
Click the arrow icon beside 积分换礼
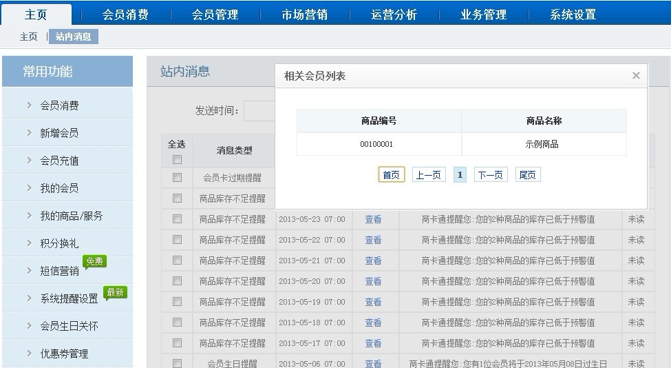29,243
